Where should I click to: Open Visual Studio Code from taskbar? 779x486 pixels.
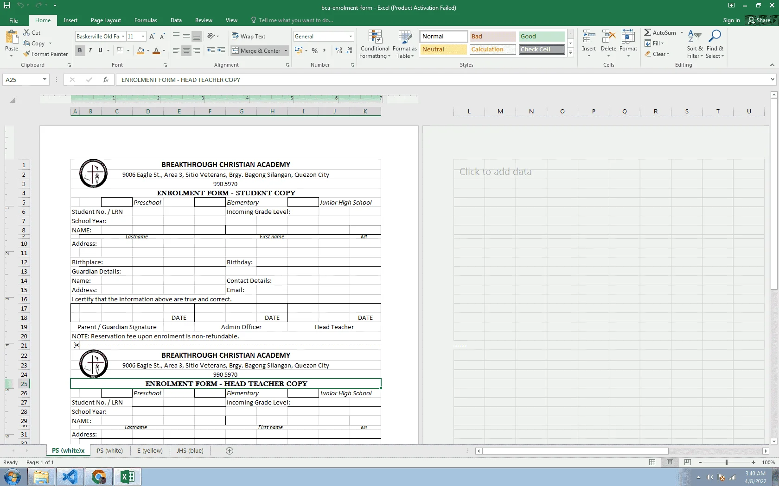coord(70,477)
